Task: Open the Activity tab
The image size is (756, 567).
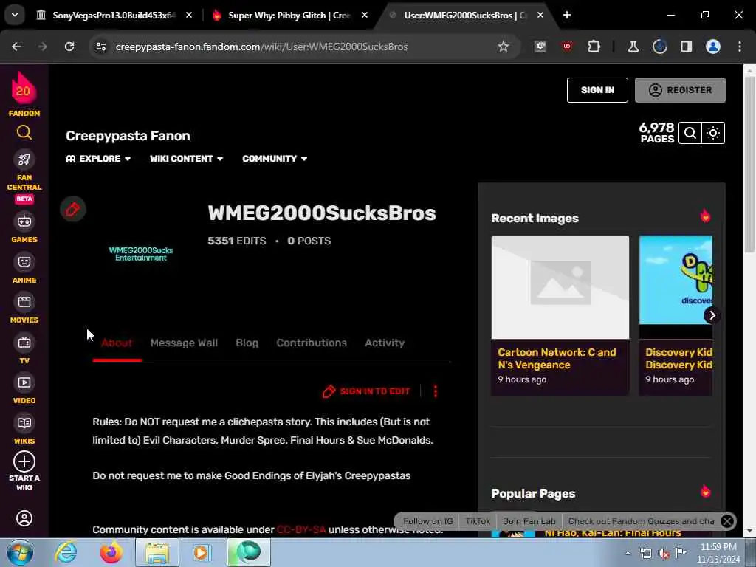Action: 385,343
